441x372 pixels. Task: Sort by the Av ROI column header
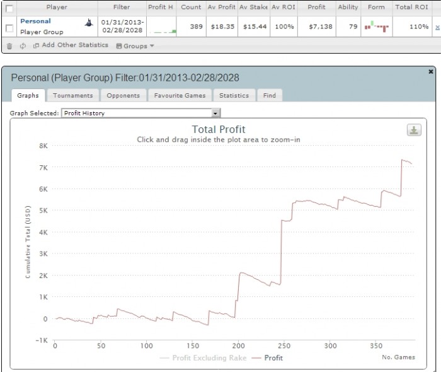tap(283, 8)
